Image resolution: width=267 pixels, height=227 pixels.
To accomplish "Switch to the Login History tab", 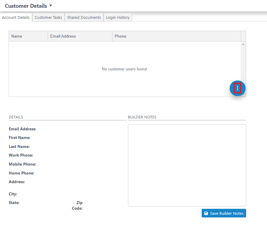I will pos(118,17).
